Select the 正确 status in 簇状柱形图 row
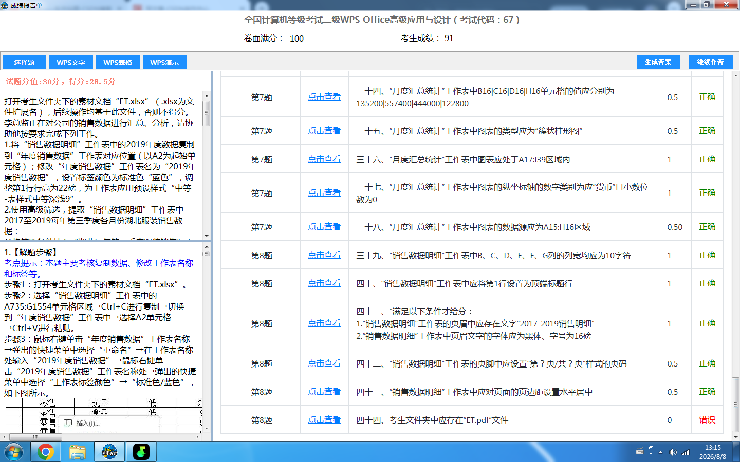The width and height of the screenshot is (740, 462). point(707,131)
